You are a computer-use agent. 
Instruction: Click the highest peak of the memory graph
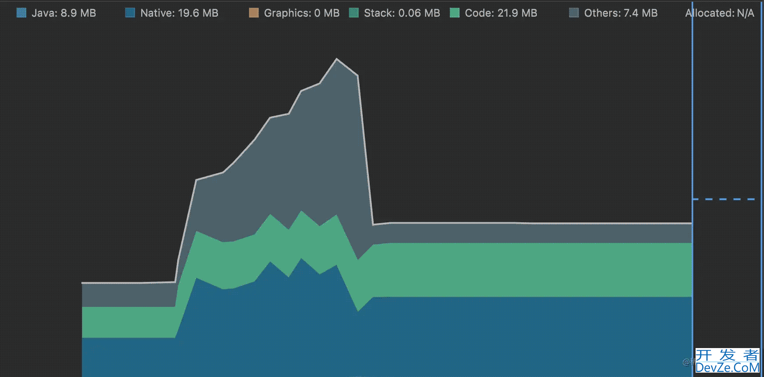(336, 59)
